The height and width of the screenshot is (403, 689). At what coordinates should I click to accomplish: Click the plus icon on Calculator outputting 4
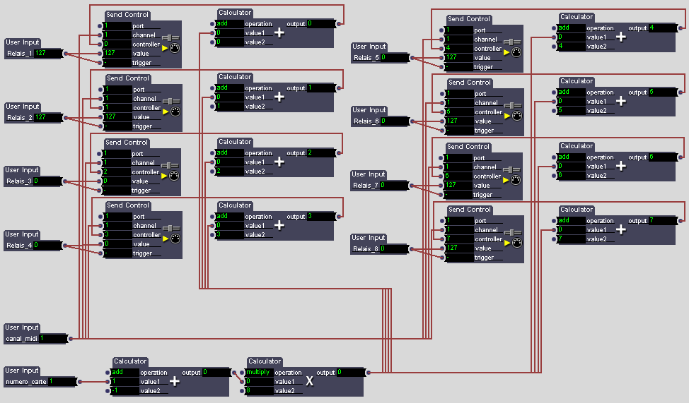(621, 37)
